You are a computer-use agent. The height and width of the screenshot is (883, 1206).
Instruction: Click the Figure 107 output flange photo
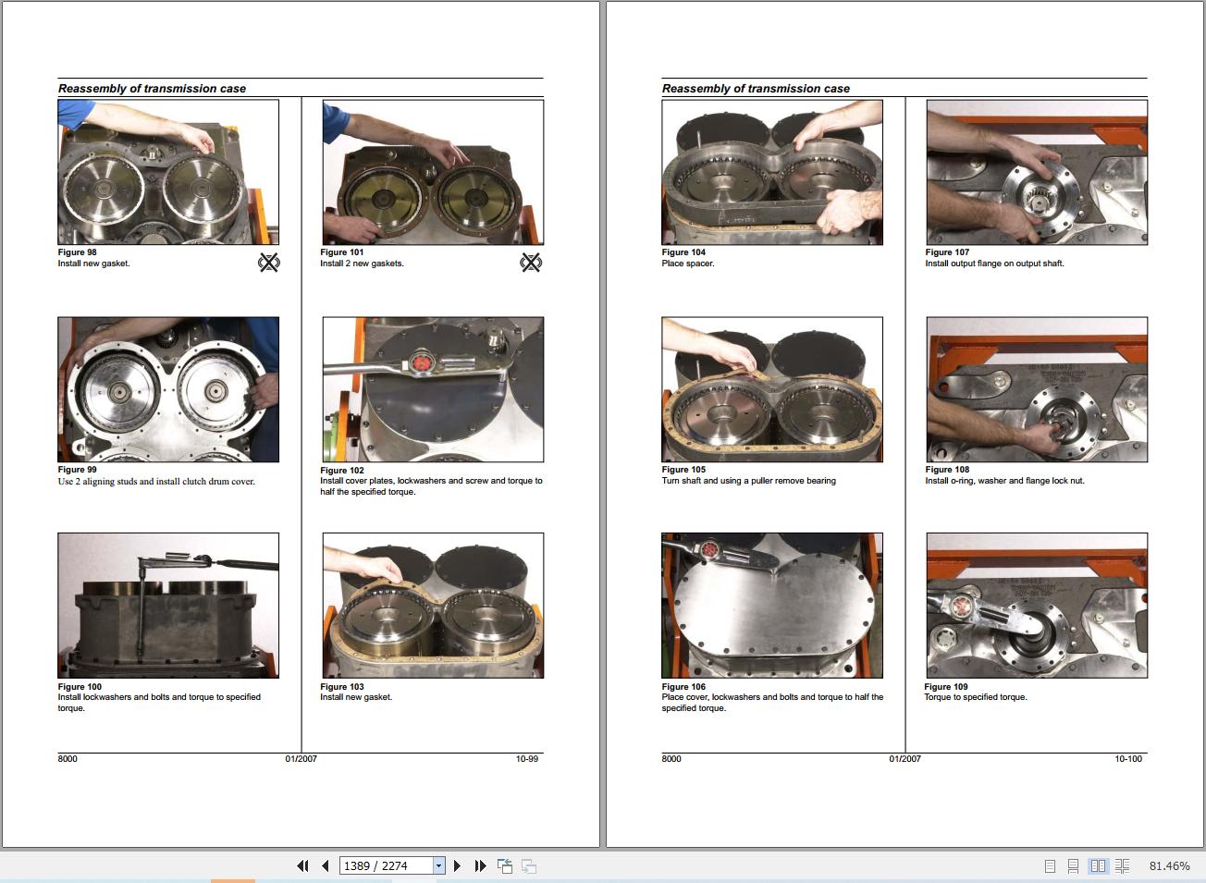pyautogui.click(x=1037, y=172)
